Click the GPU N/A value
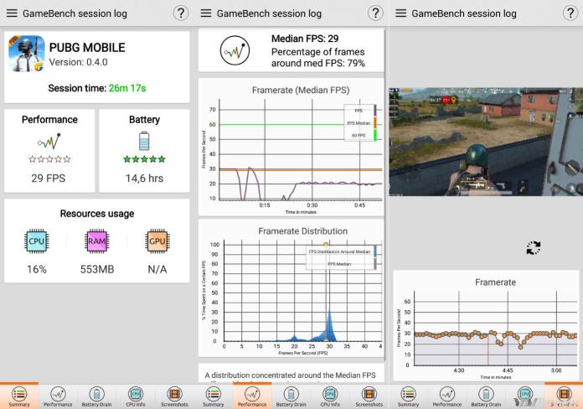583x409 pixels. tap(157, 269)
